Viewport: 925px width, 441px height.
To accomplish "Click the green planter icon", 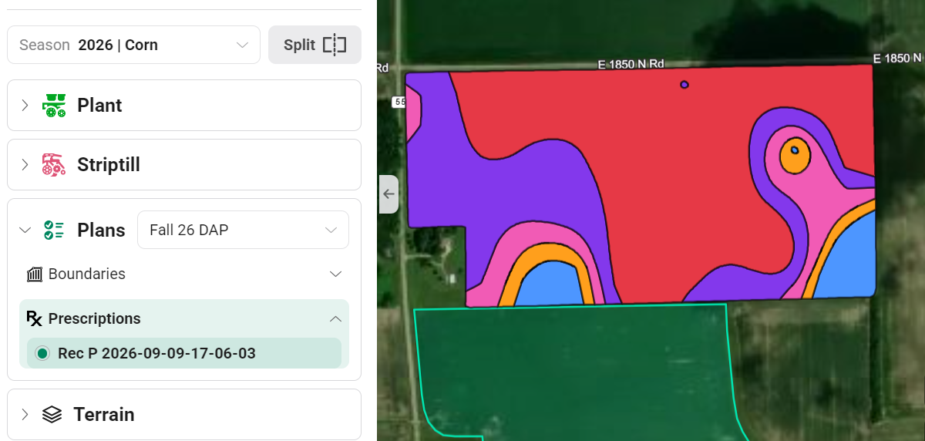I will click(x=54, y=106).
